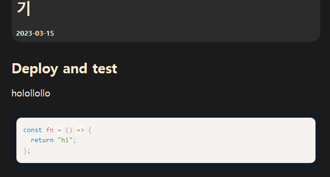
Task: Click the highlighted arrow "=>" operator
Action: [81, 130]
